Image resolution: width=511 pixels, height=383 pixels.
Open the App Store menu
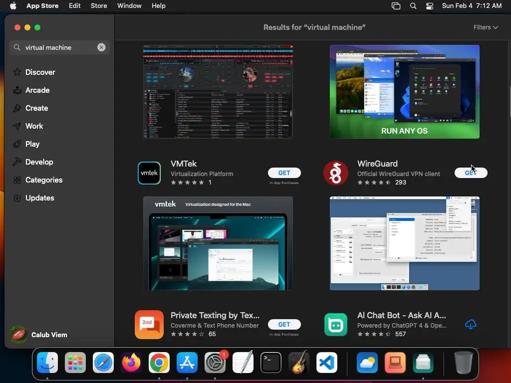tap(42, 6)
